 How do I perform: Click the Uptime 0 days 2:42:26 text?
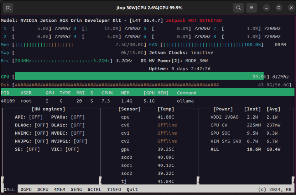180,69
